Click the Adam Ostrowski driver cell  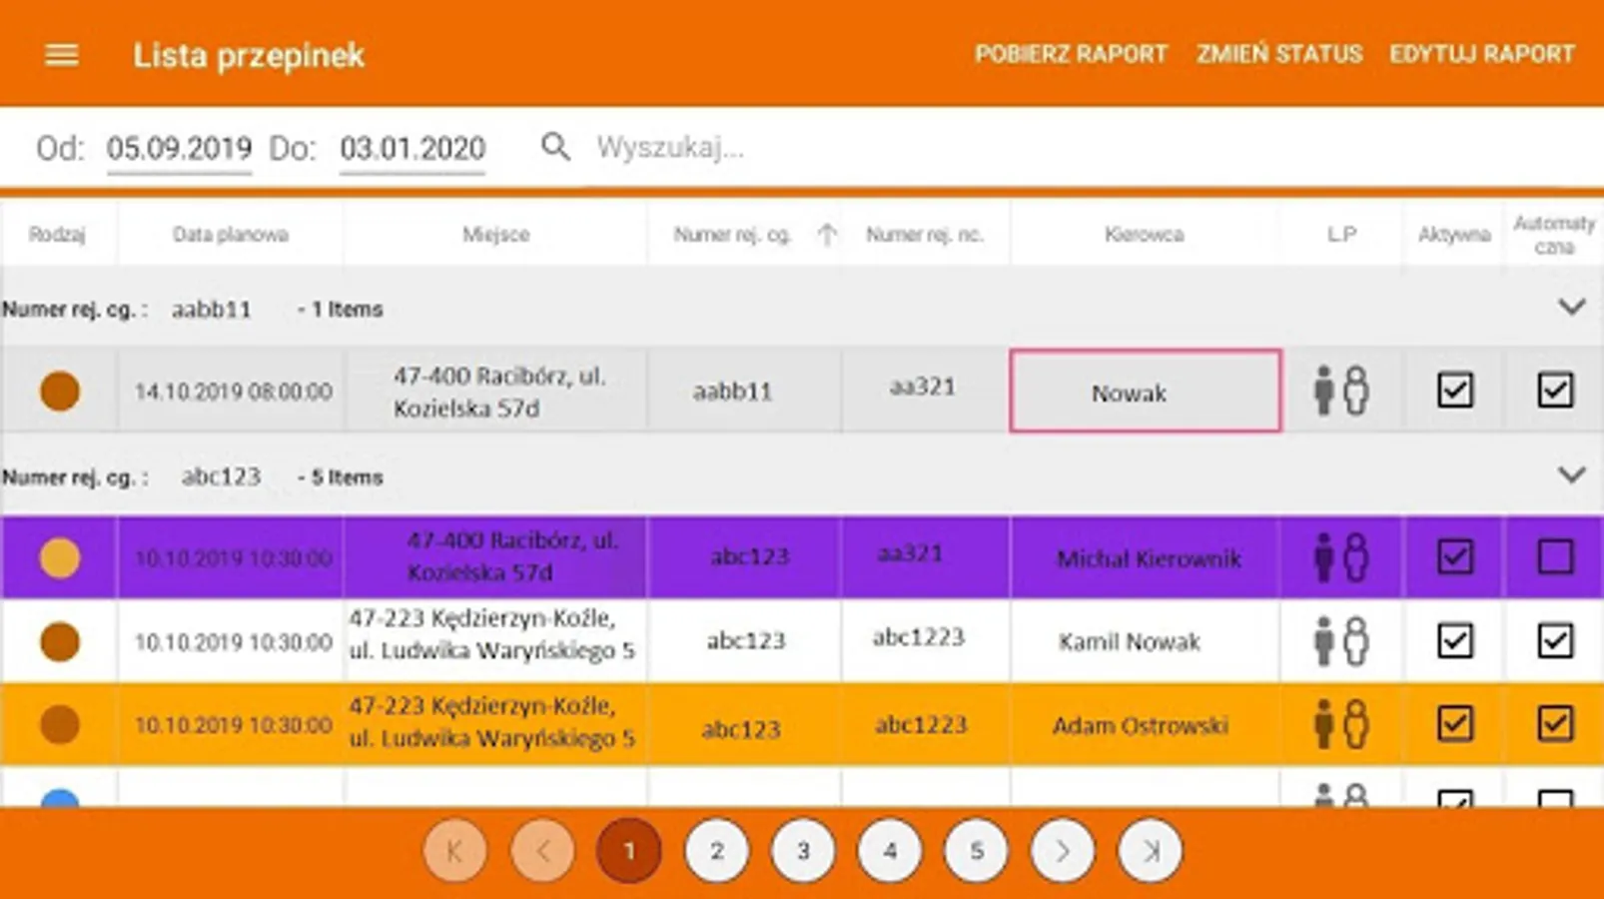click(1145, 725)
